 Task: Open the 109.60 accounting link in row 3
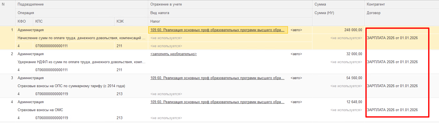click(x=217, y=78)
